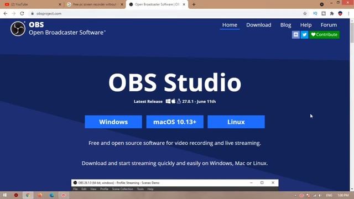Go back with the browser back arrow
The image size is (354, 199).
point(6,13)
